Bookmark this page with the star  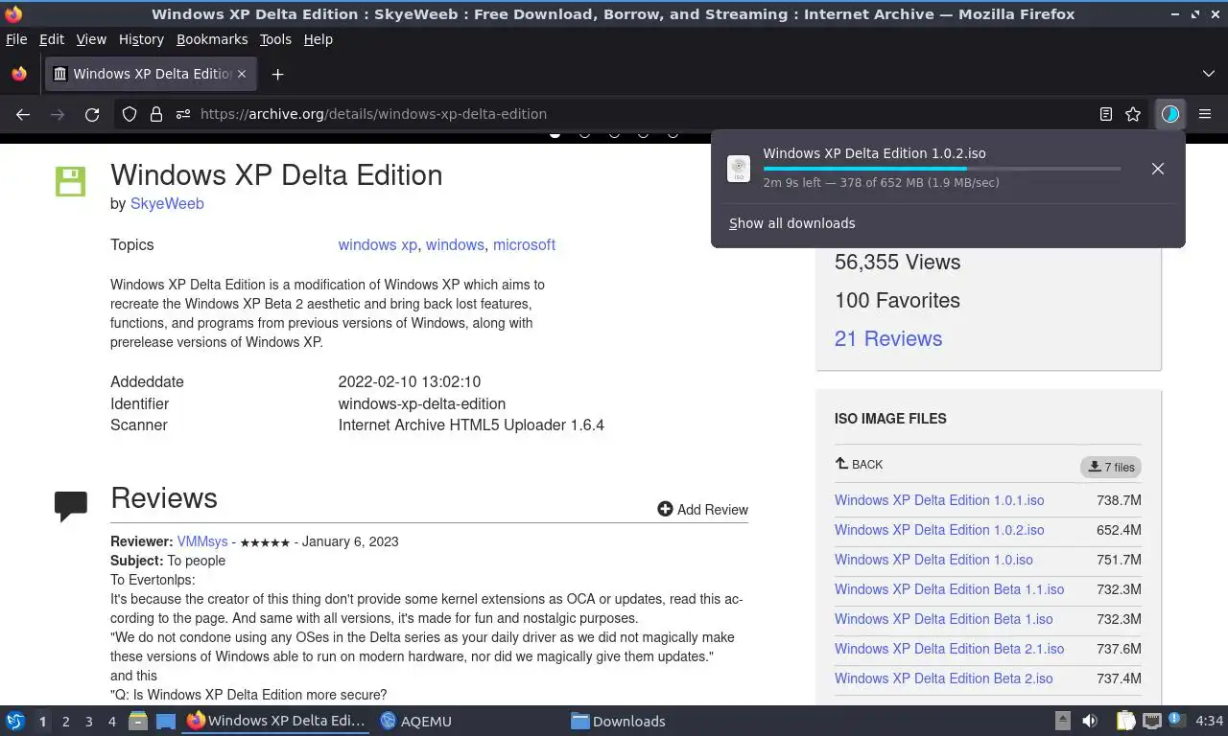point(1133,114)
